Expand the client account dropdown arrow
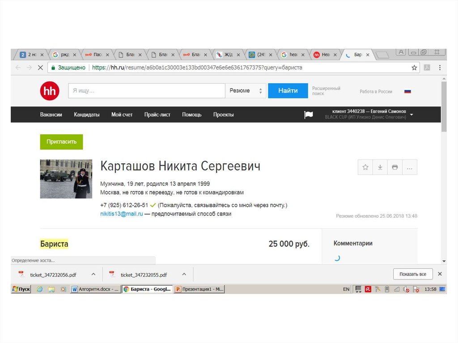 pos(411,114)
